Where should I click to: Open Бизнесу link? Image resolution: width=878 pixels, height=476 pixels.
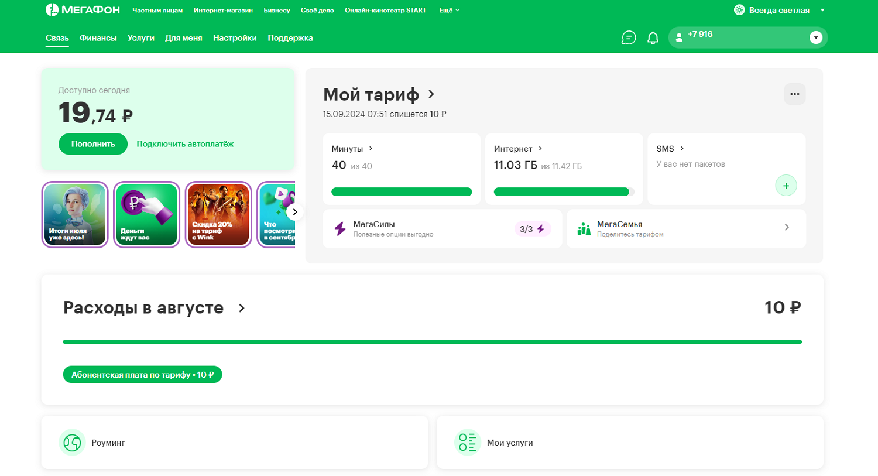pyautogui.click(x=277, y=11)
